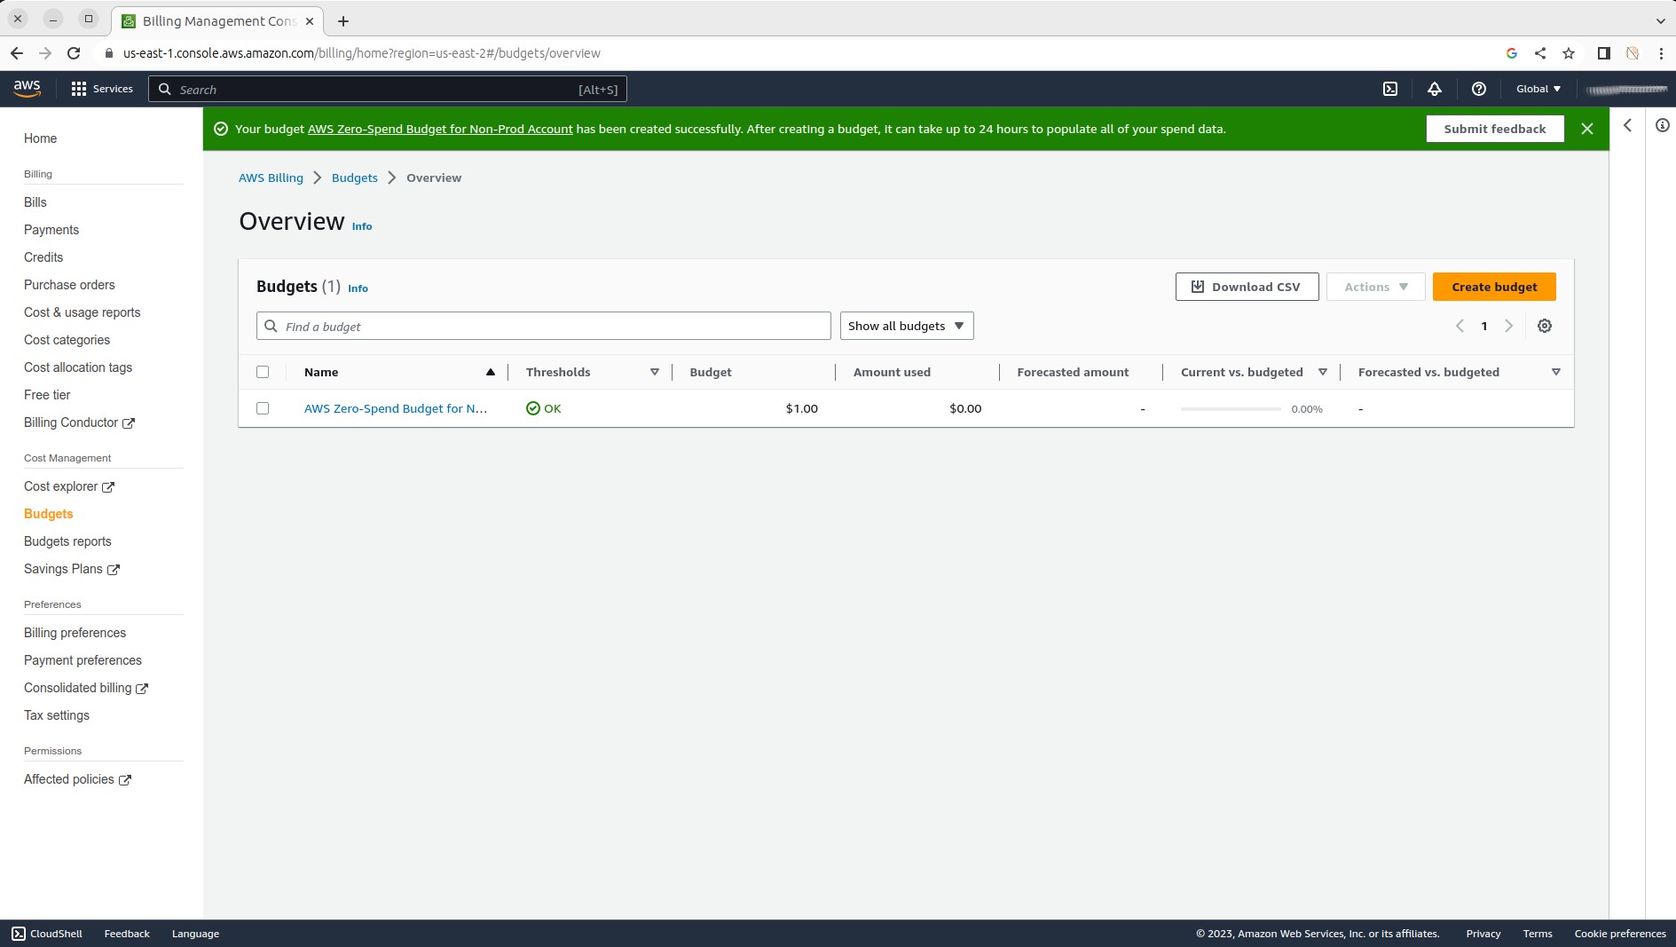Viewport: 1676px width, 947px height.
Task: Select all budgets header checkbox
Action: (263, 372)
